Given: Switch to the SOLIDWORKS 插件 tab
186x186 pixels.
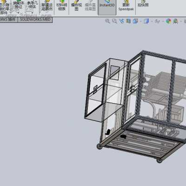Looking at the screenshot, I should (x=8, y=20).
